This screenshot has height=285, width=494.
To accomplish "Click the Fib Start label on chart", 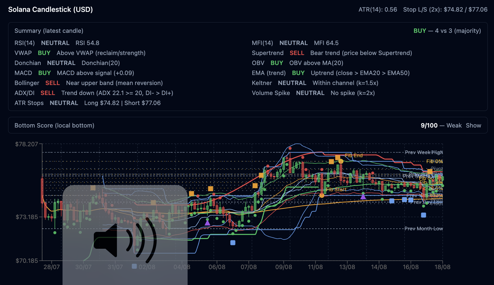I will click(x=336, y=189).
